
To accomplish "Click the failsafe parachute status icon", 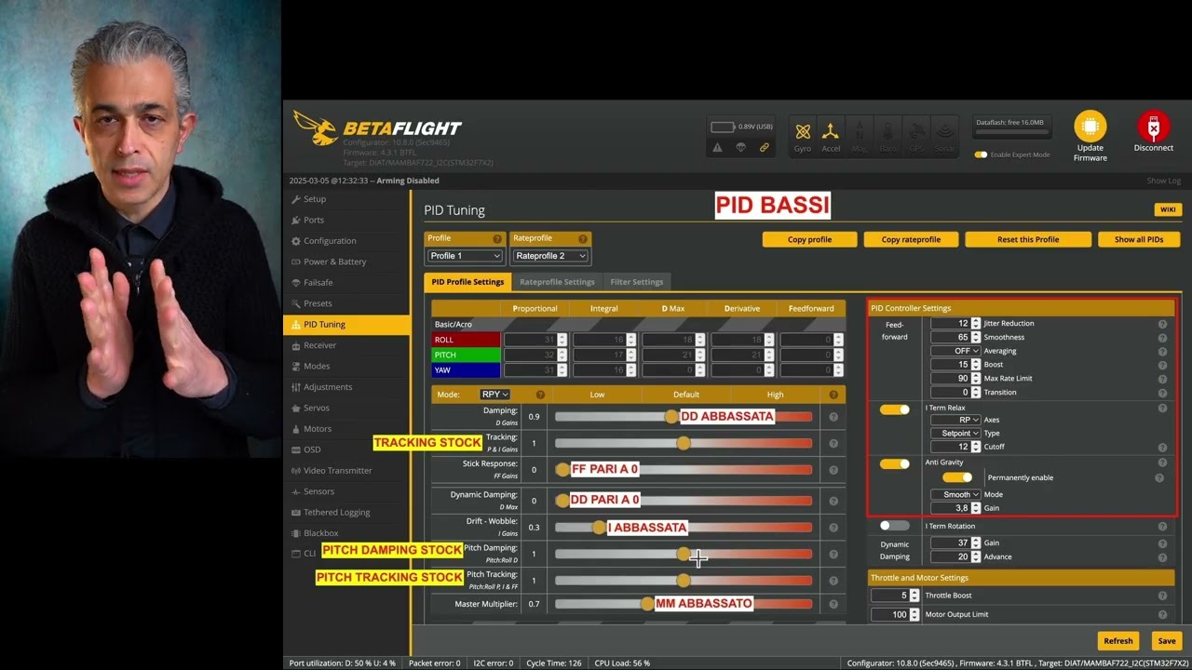I will tap(740, 147).
